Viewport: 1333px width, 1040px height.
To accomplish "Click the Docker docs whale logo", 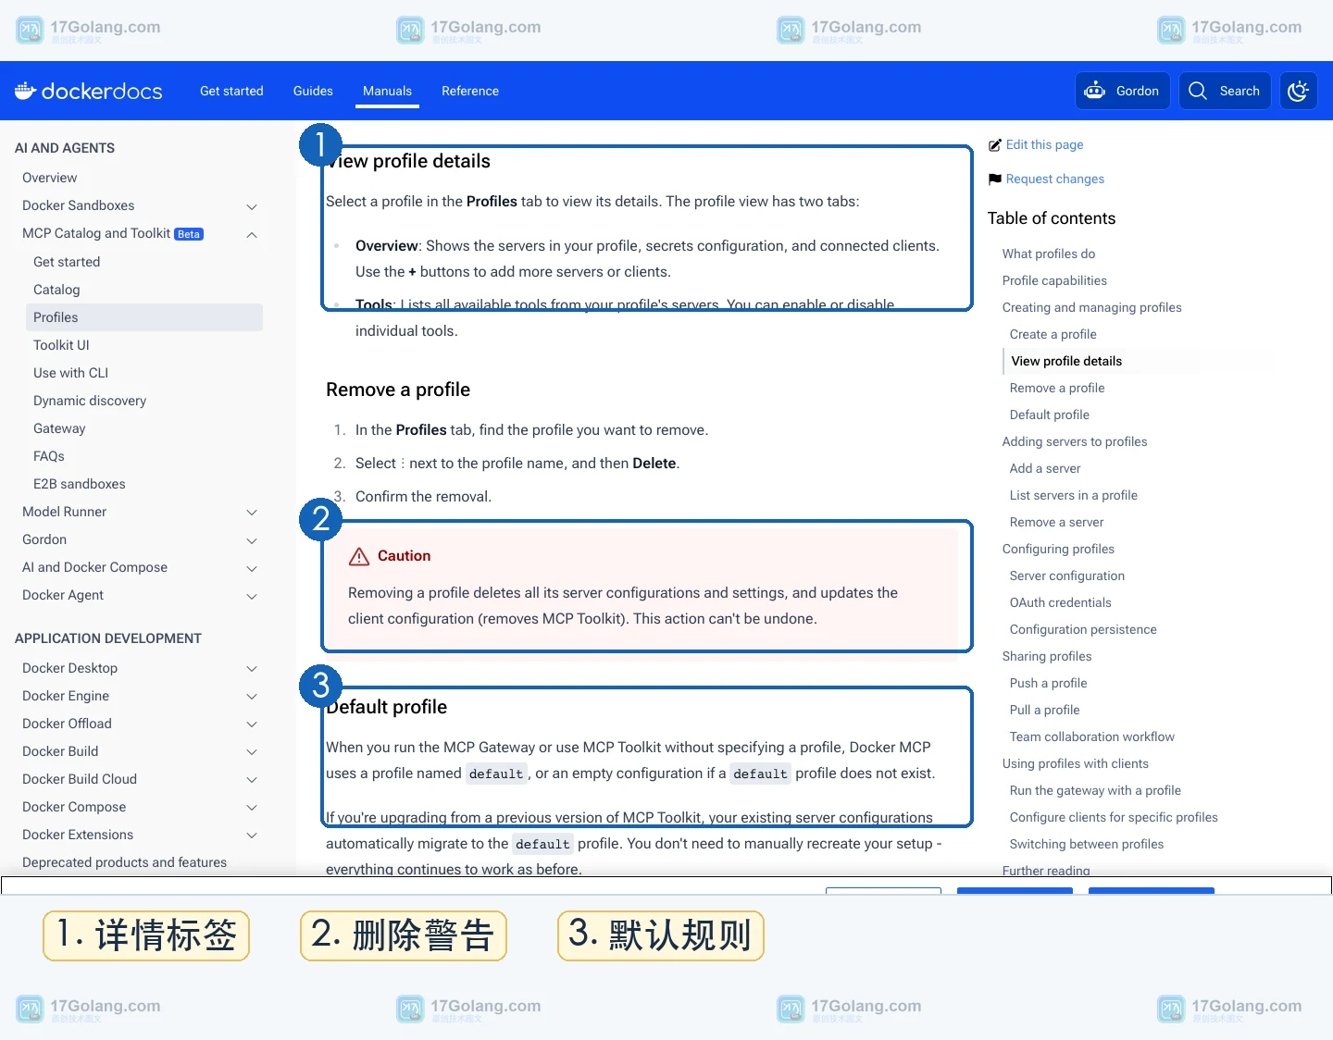I will pyautogui.click(x=88, y=91).
